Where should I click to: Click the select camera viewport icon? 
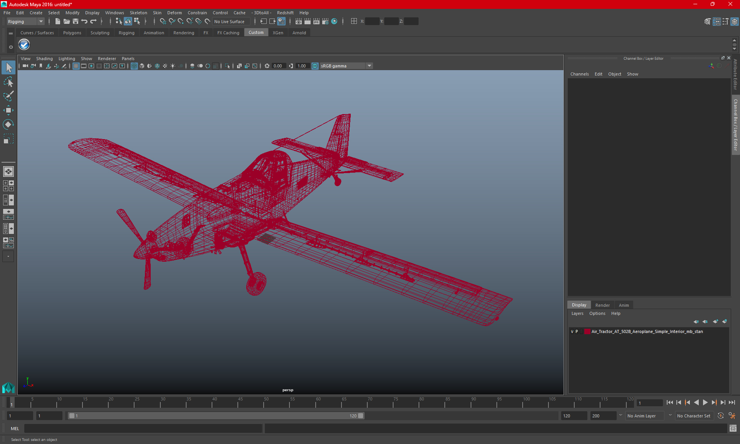coord(25,66)
